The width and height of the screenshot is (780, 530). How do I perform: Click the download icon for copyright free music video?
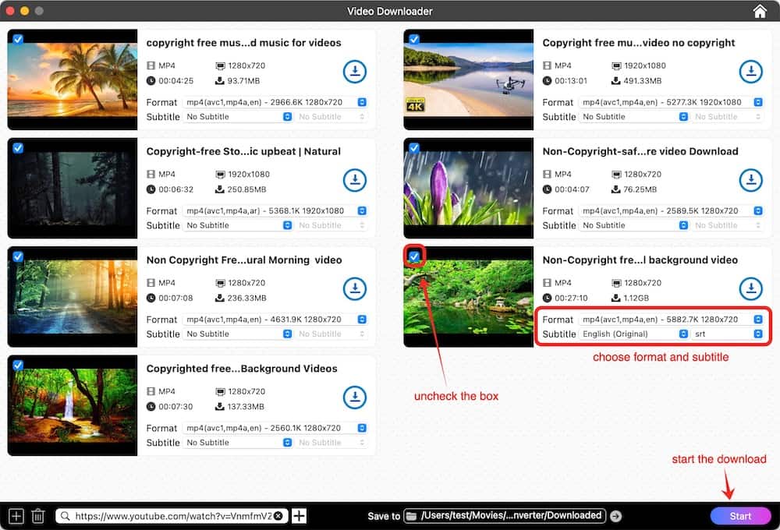[355, 71]
